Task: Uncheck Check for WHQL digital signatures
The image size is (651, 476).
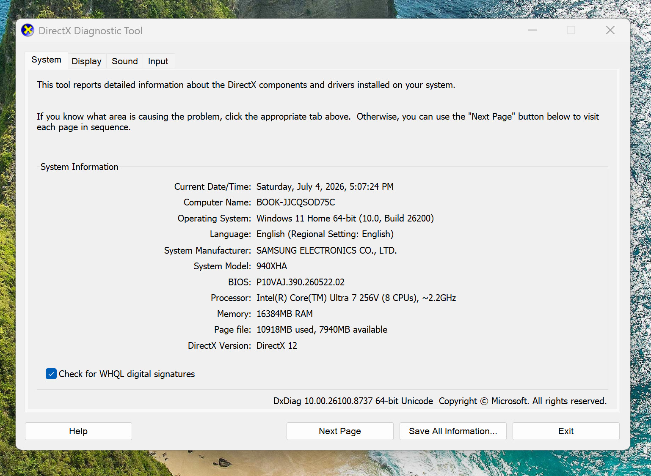Action: click(51, 374)
